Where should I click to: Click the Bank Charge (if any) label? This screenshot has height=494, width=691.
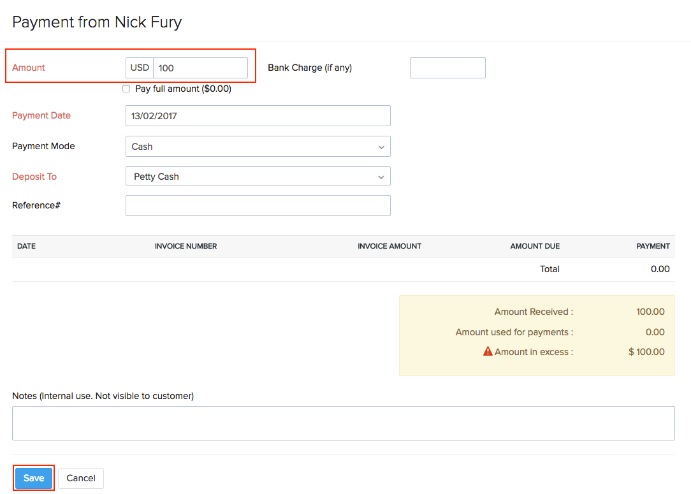310,68
